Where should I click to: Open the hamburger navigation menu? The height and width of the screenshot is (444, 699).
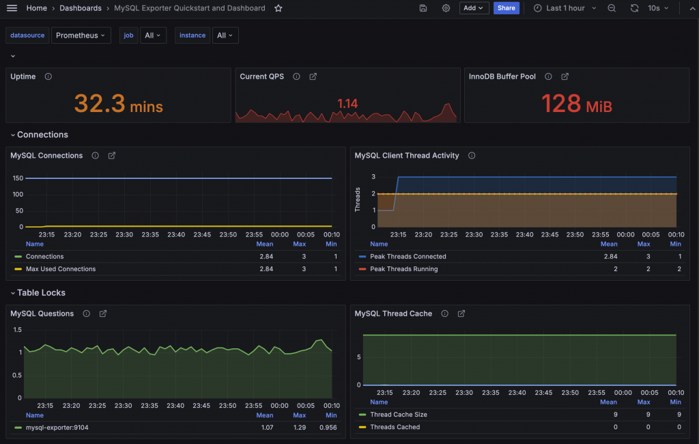pos(12,8)
